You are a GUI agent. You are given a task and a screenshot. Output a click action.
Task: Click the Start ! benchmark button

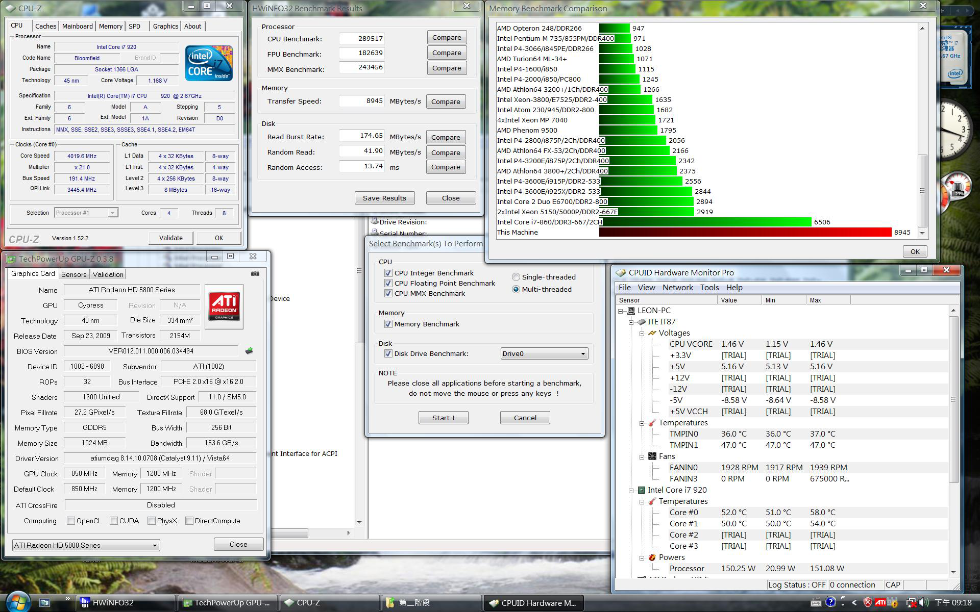click(443, 418)
